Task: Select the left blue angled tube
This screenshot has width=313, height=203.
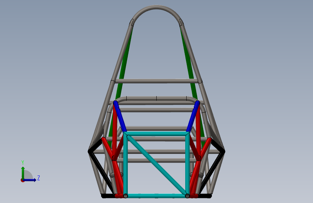Action: click(x=120, y=116)
